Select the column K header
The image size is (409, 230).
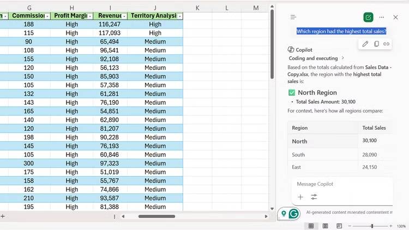click(x=197, y=8)
